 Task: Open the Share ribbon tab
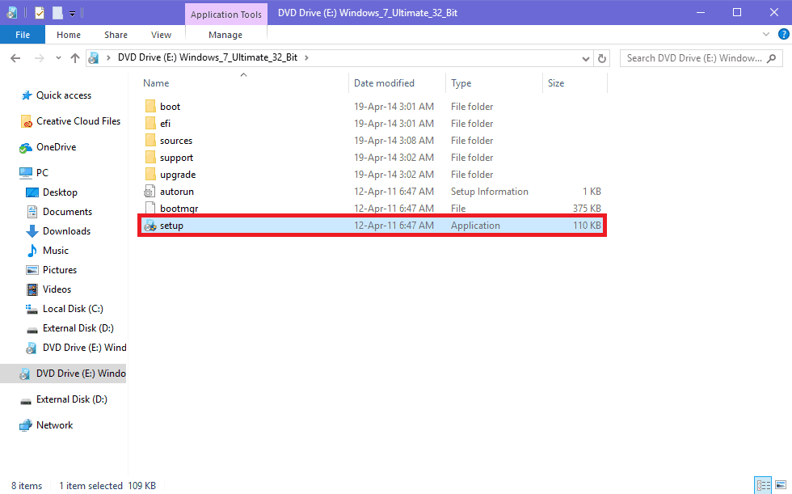tap(116, 34)
